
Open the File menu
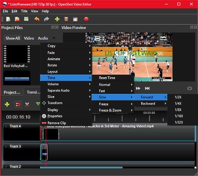5,11
